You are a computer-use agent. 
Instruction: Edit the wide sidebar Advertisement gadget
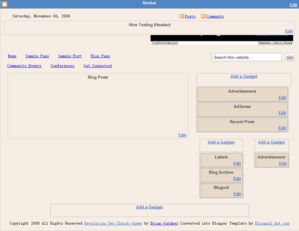pyautogui.click(x=282, y=98)
